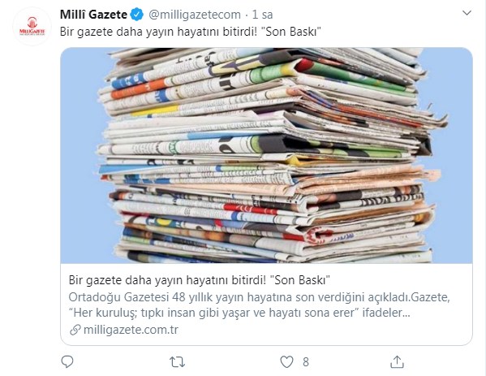Image resolution: width=486 pixels, height=376 pixels.
Task: Click the blue verified badge
Action: (x=137, y=15)
